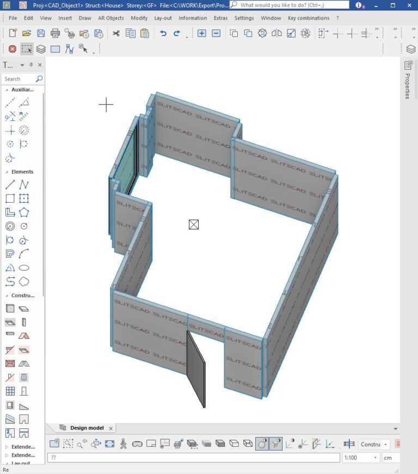
Task: Select the grid tool in Construction
Action: [10, 391]
